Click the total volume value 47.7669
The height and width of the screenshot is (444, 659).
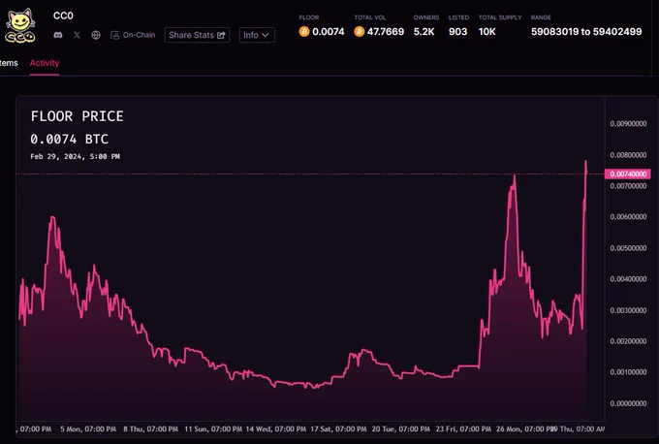click(x=386, y=32)
